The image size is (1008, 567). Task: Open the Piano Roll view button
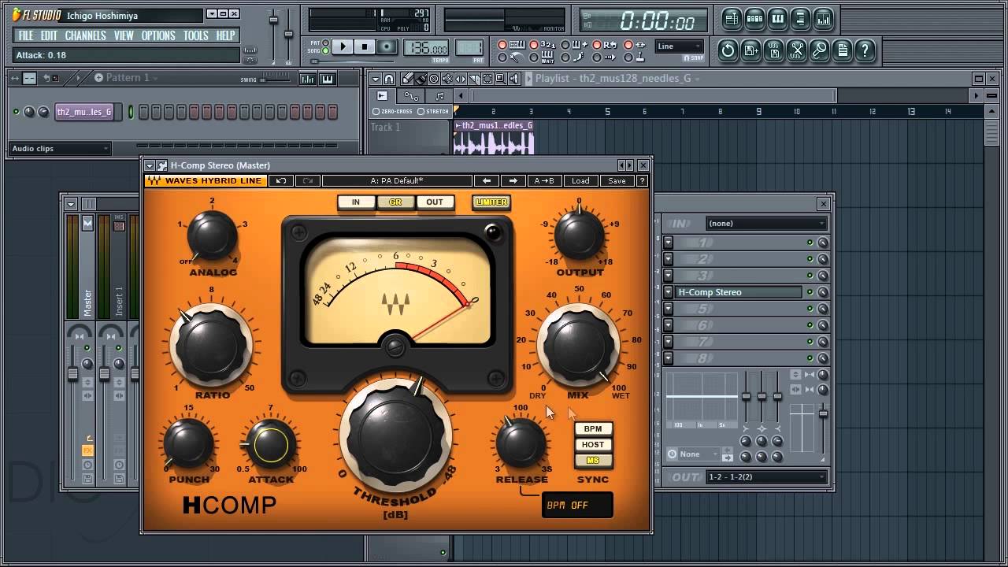(777, 19)
